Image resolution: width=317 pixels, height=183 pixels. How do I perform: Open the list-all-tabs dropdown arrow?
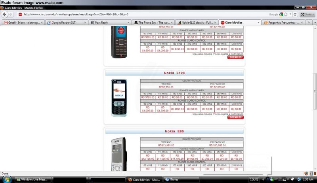[x=315, y=23]
